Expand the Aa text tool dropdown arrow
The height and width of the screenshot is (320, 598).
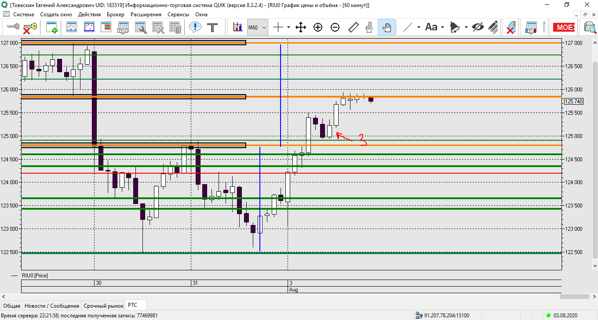[442, 28]
